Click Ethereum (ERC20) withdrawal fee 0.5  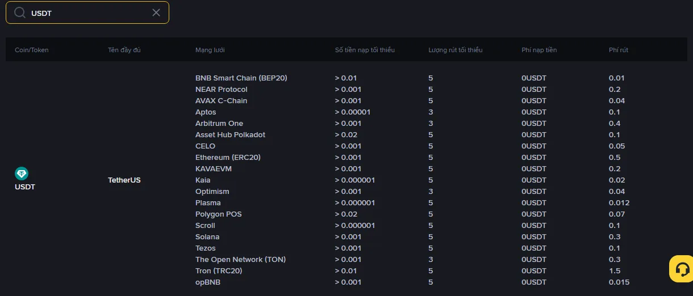(x=615, y=157)
